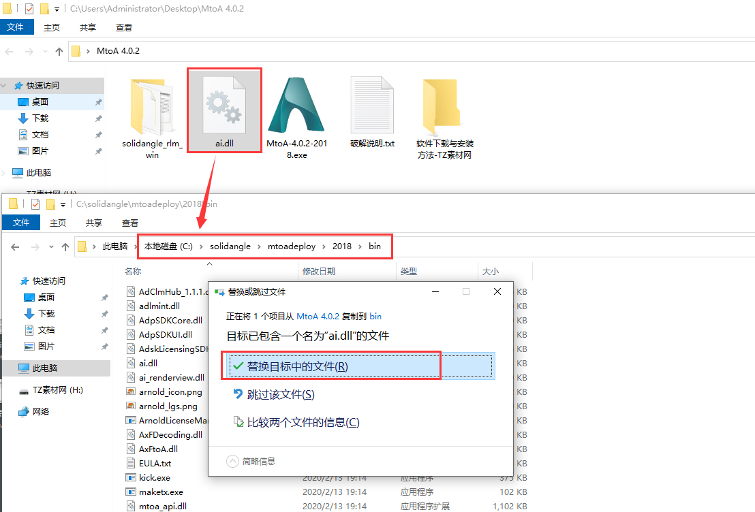The height and width of the screenshot is (512, 755).
Task: Click solidangle breadcrumb segment
Action: (x=230, y=246)
